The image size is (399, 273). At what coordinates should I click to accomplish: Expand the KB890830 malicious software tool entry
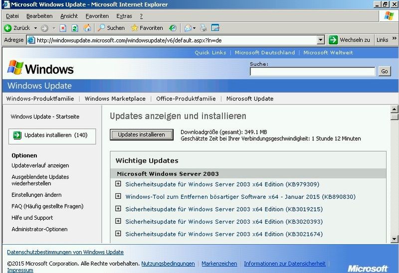[118, 196]
